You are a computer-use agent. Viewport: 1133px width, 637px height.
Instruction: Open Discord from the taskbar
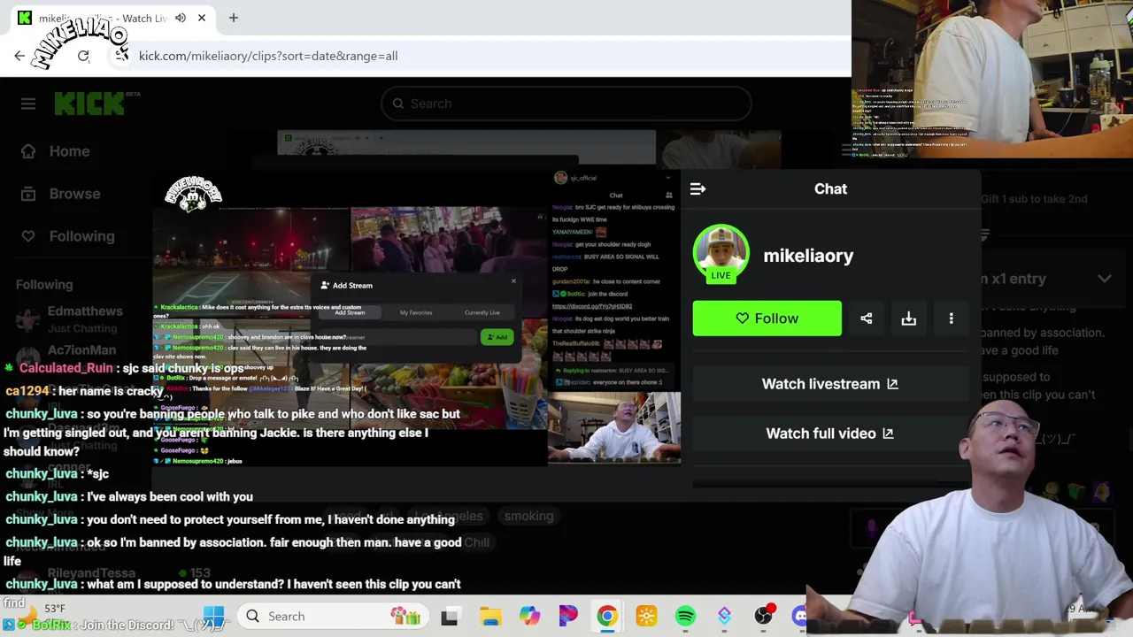(801, 616)
